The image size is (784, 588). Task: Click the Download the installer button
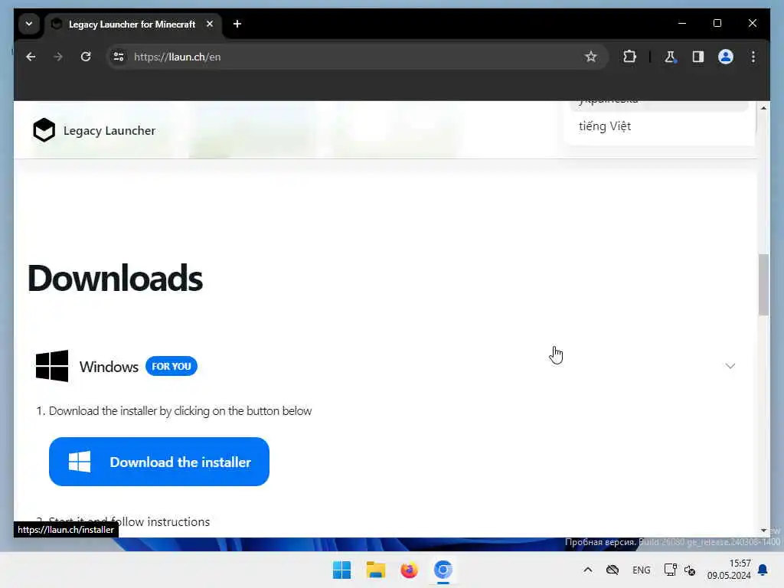159,462
